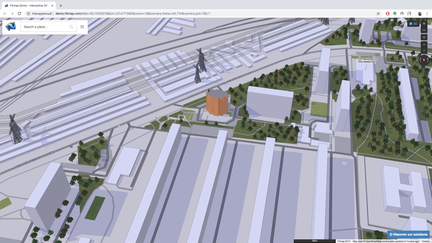
Task: Click the Торговый центр Матвеевский label
Action: 367,60
